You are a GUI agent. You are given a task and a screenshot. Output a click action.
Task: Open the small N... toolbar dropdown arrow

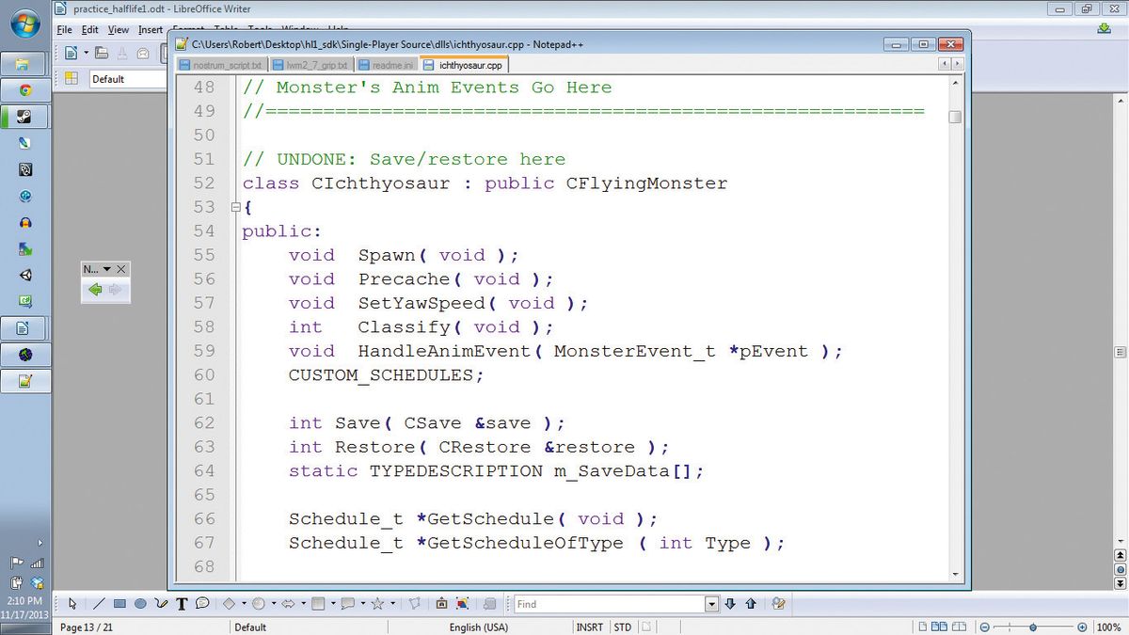pyautogui.click(x=106, y=269)
